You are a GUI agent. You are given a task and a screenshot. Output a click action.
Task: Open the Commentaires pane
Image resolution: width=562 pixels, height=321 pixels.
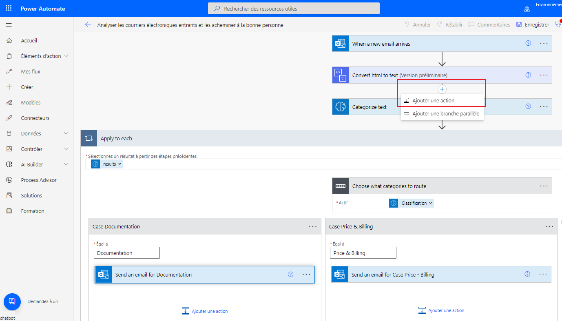pyautogui.click(x=489, y=24)
